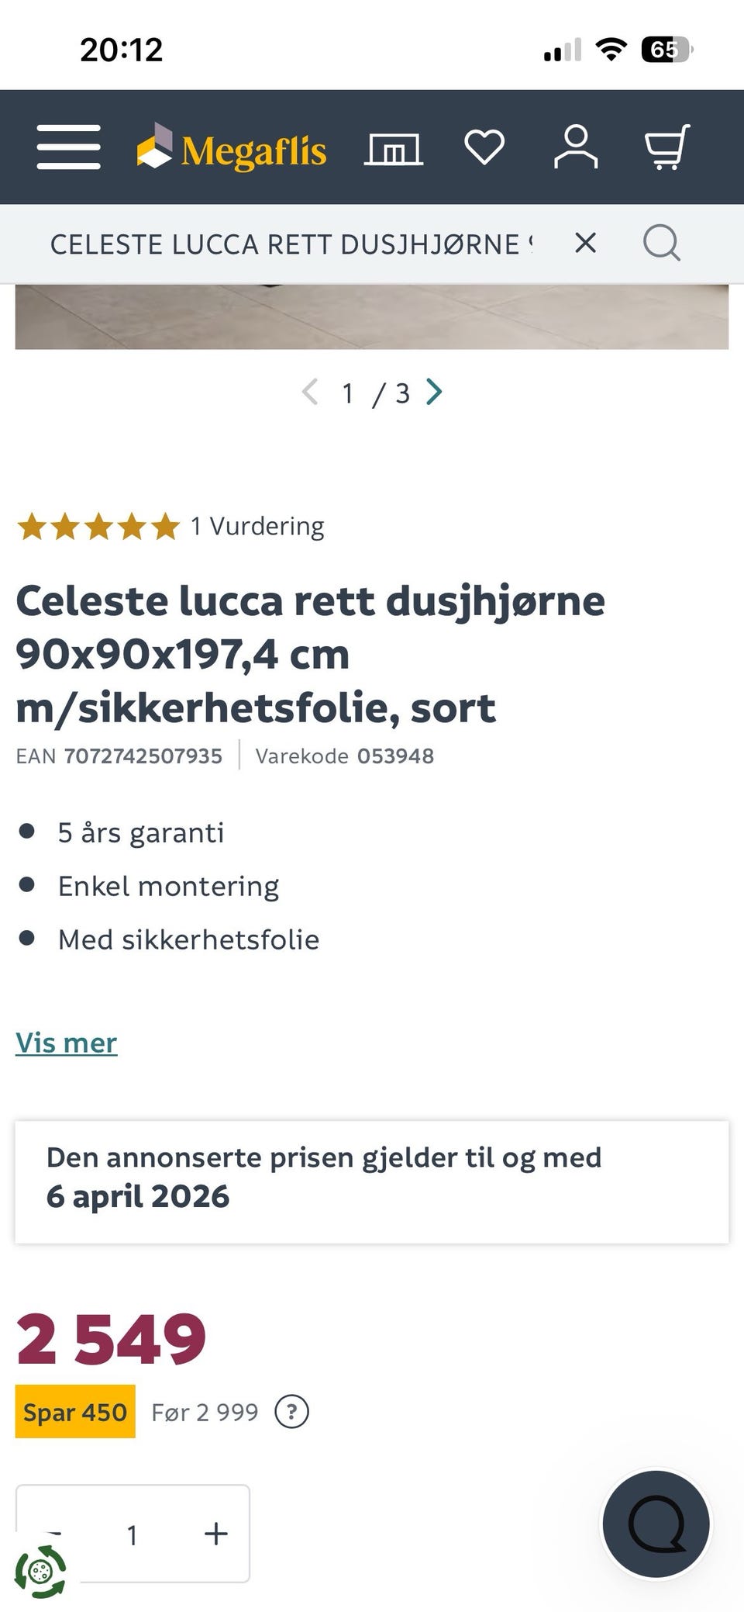Open the wishlist heart icon
The image size is (744, 1612).
coord(484,147)
